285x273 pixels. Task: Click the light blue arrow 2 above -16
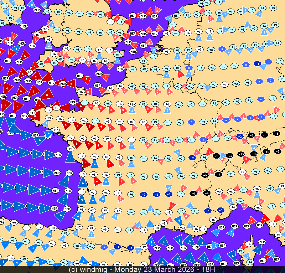254,147
